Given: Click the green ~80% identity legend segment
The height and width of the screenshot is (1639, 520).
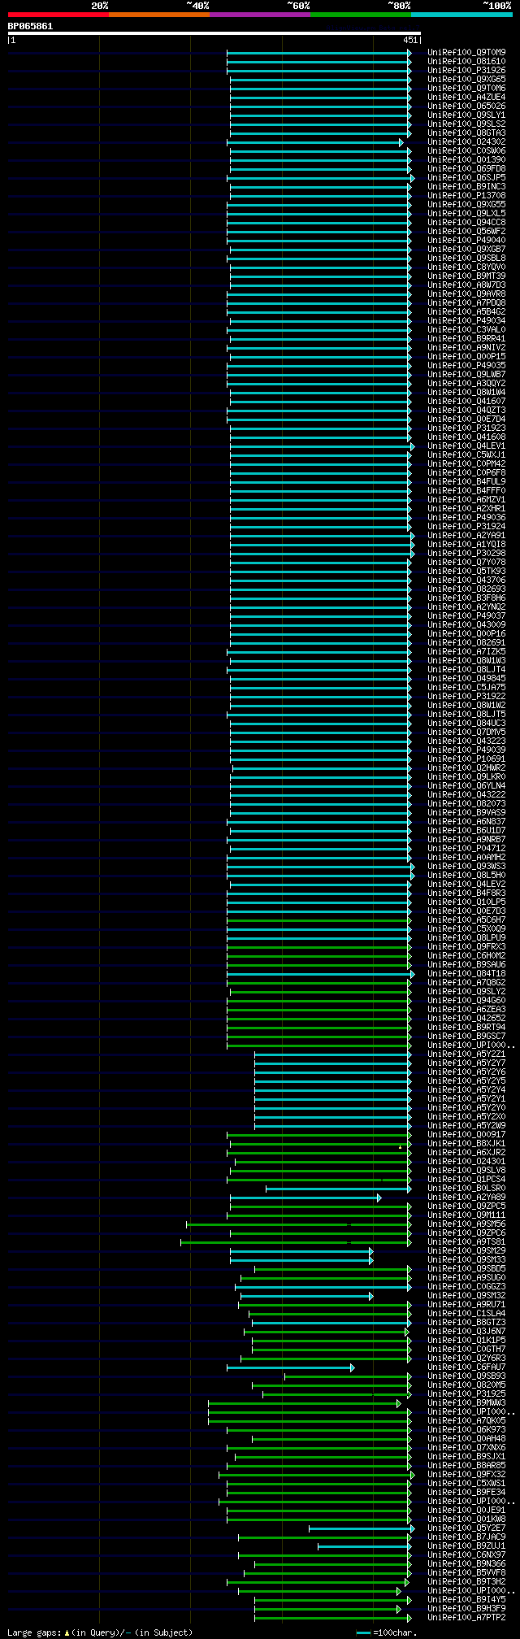Looking at the screenshot, I should point(361,15).
